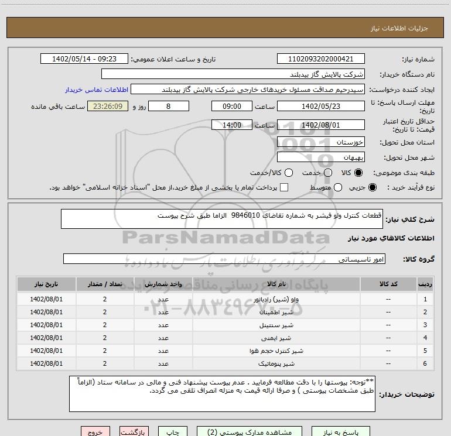The image size is (451, 436).
Task: Click the announcement date field 1402/05/14 - 09:23
Action: (84, 59)
